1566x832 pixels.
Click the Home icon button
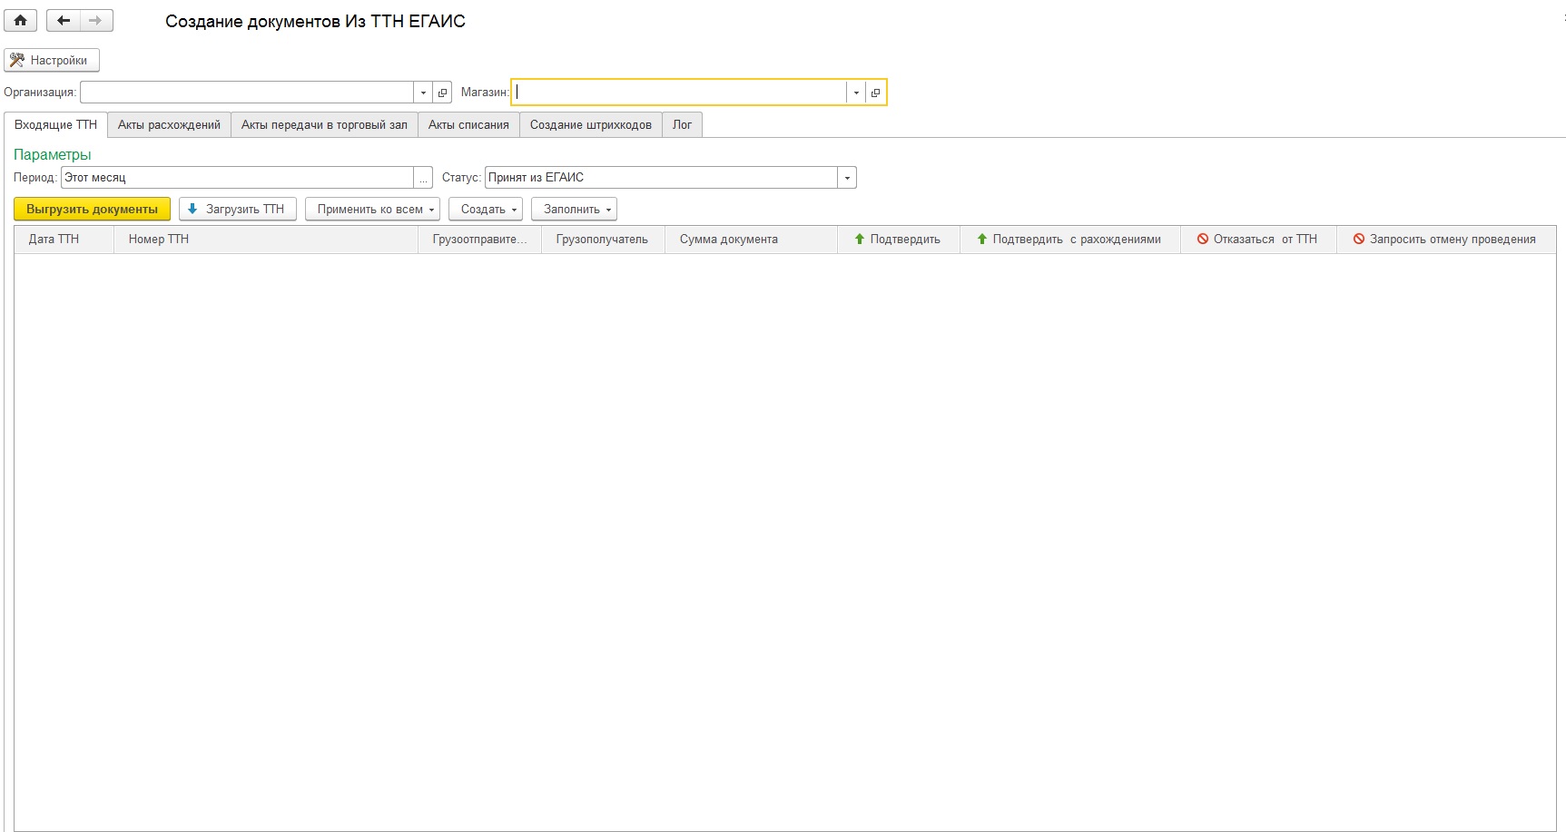(20, 20)
